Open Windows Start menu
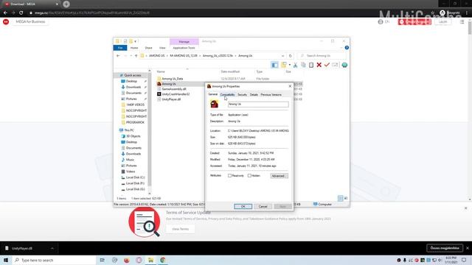Image resolution: width=472 pixels, height=265 pixels. point(6,260)
